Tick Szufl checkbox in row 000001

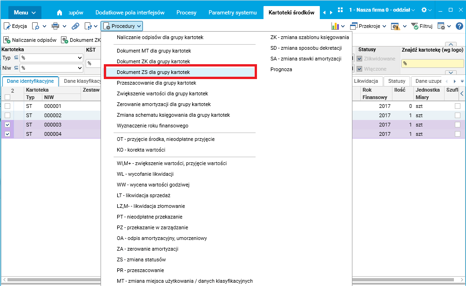pyautogui.click(x=458, y=106)
